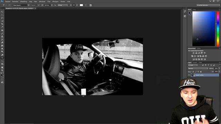Viewport: 221px width, 124px height.
Task: Add an Invert adjustment
Action: point(193,59)
